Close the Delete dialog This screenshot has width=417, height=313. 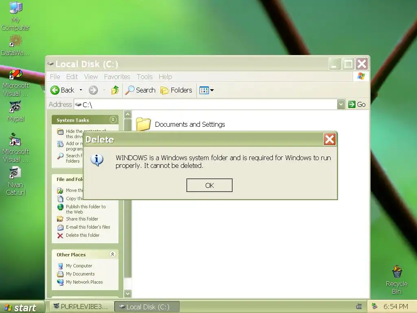329,139
